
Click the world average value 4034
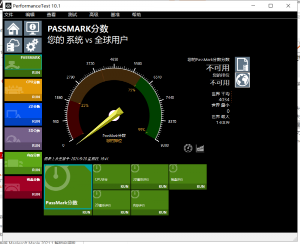224,100
